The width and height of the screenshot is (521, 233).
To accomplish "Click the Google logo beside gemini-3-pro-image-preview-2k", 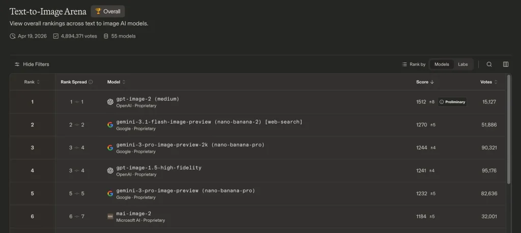I will (110, 148).
